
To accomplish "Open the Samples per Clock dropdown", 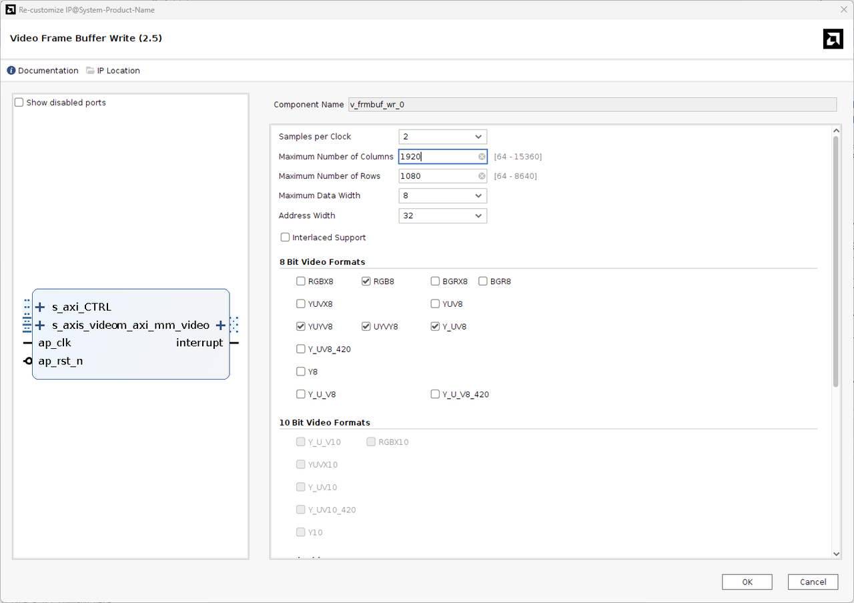I will [442, 137].
